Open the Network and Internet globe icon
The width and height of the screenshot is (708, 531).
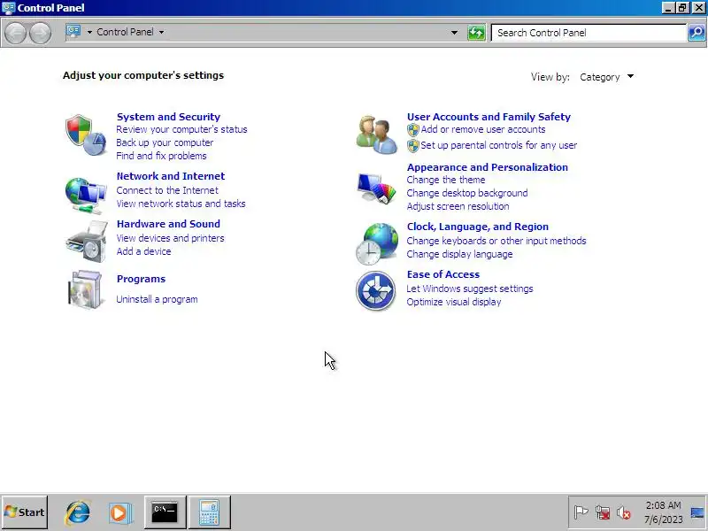[x=86, y=194]
